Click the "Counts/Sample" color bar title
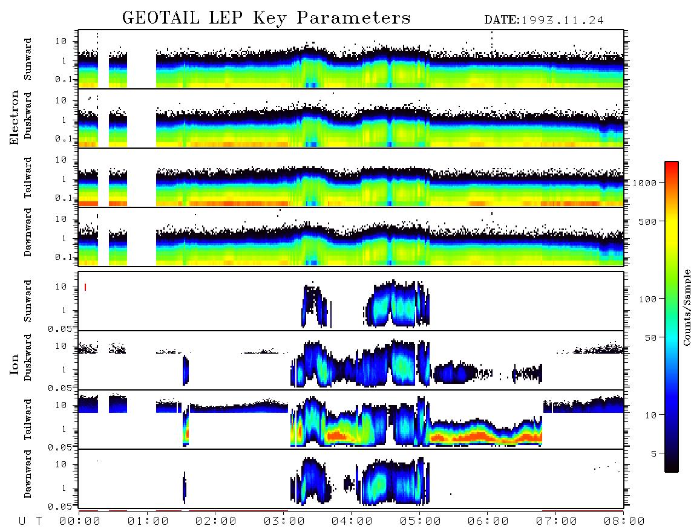This screenshot has height=532, width=691. (x=687, y=307)
